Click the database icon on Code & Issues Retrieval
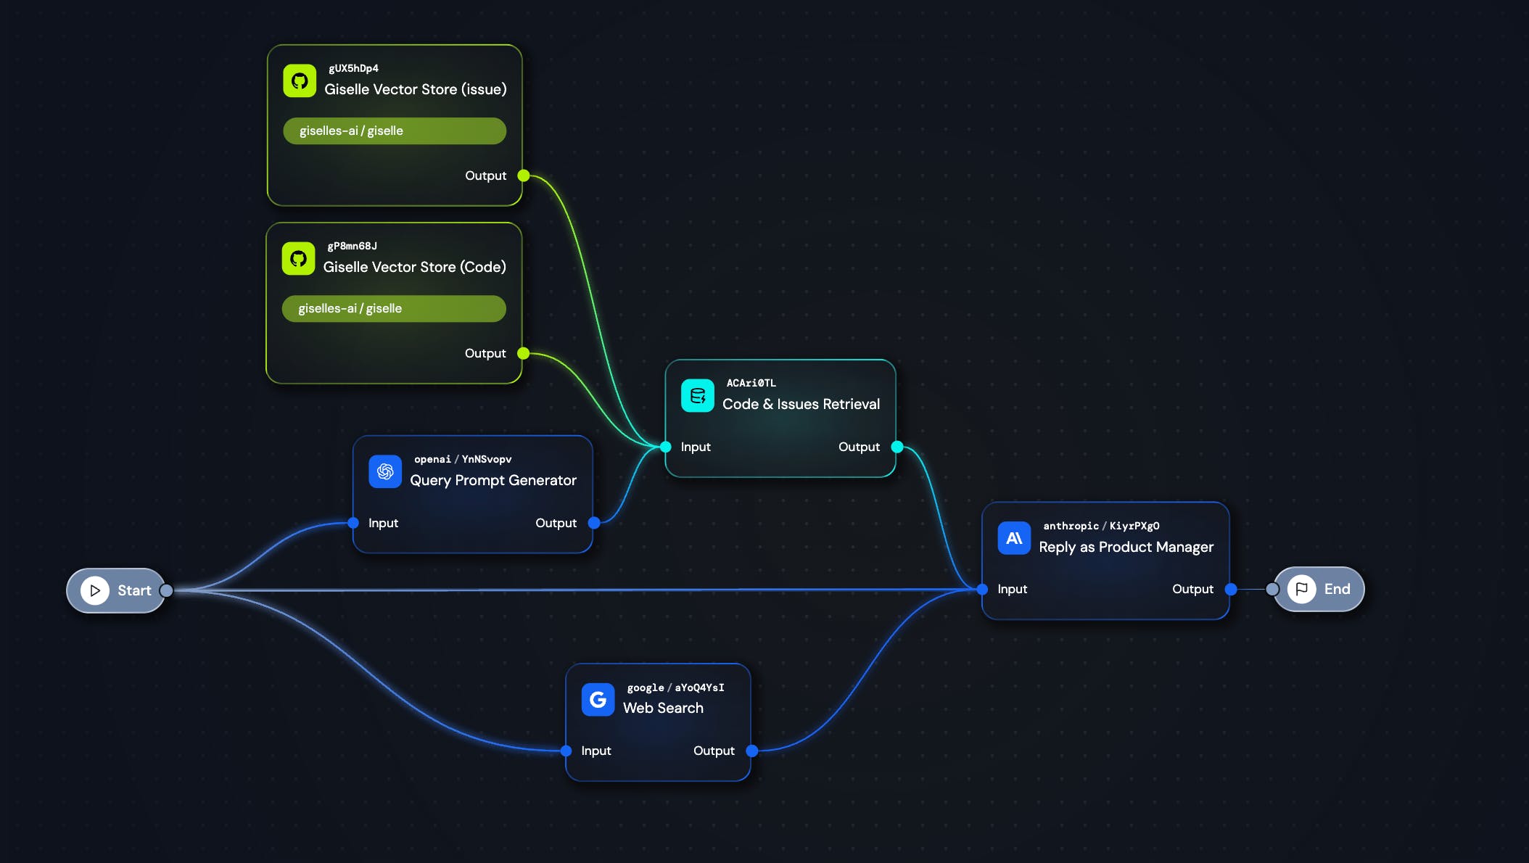This screenshot has height=863, width=1529. click(697, 395)
